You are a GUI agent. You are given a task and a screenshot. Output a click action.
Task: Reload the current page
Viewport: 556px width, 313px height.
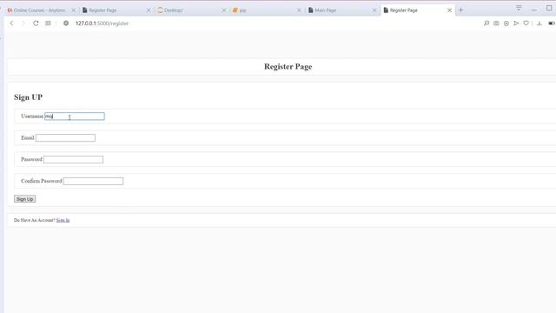[36, 23]
